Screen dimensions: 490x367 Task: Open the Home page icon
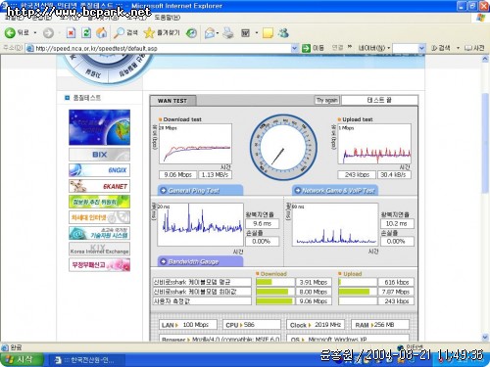point(102,32)
